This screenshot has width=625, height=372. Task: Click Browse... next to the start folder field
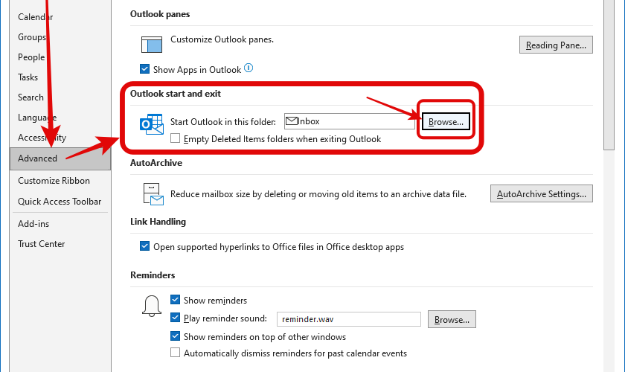tap(446, 121)
